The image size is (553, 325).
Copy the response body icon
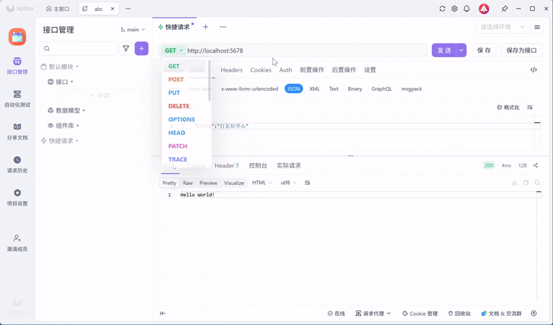click(526, 183)
